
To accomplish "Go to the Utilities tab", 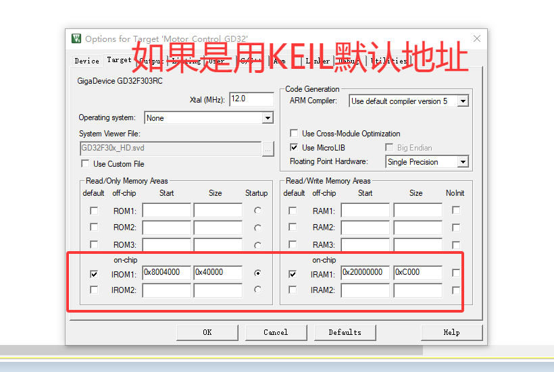I will pyautogui.click(x=388, y=61).
